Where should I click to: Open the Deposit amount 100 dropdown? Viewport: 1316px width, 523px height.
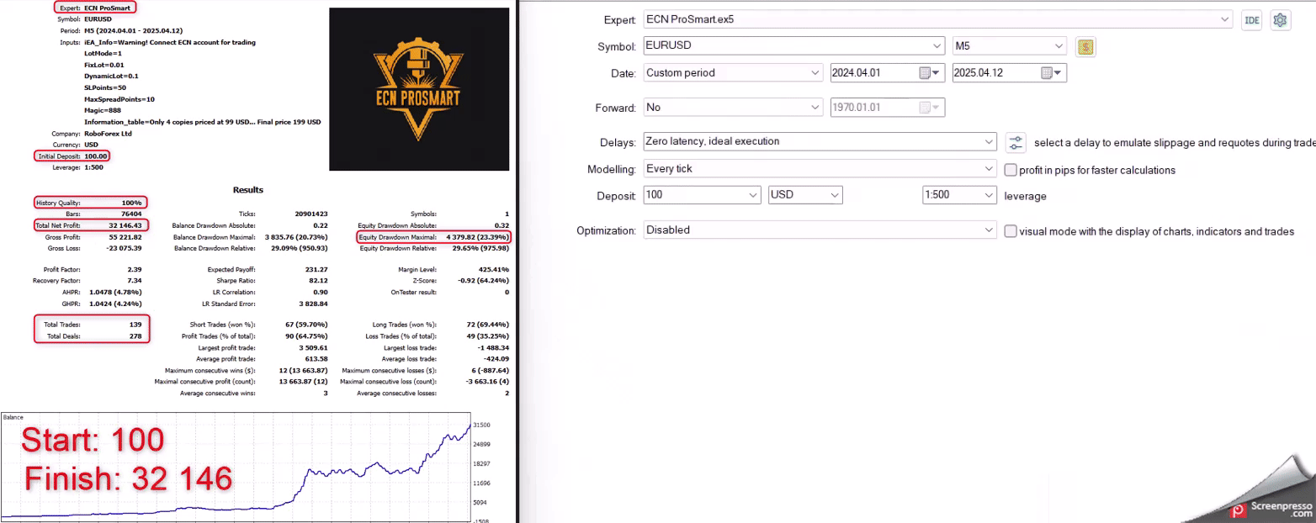pyautogui.click(x=754, y=195)
